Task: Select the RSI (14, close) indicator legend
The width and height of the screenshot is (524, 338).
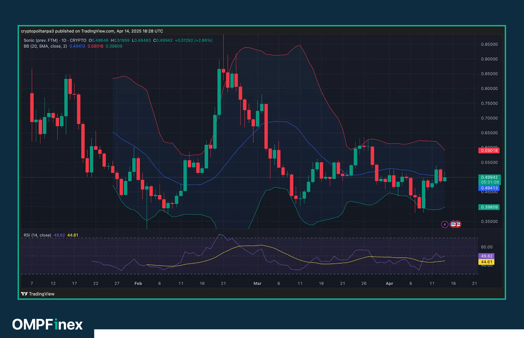Action: coord(37,235)
